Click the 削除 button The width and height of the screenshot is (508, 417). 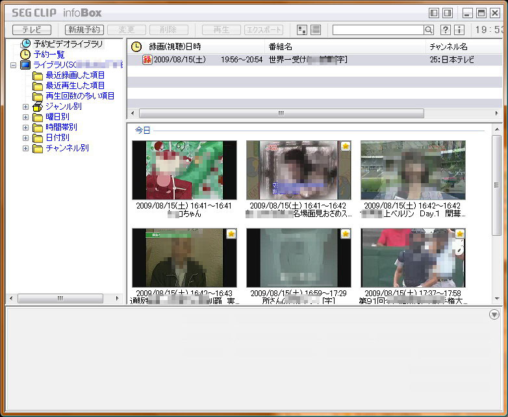(168, 30)
